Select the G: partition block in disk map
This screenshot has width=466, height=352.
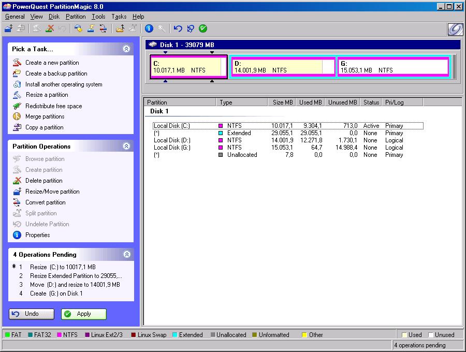[393, 67]
